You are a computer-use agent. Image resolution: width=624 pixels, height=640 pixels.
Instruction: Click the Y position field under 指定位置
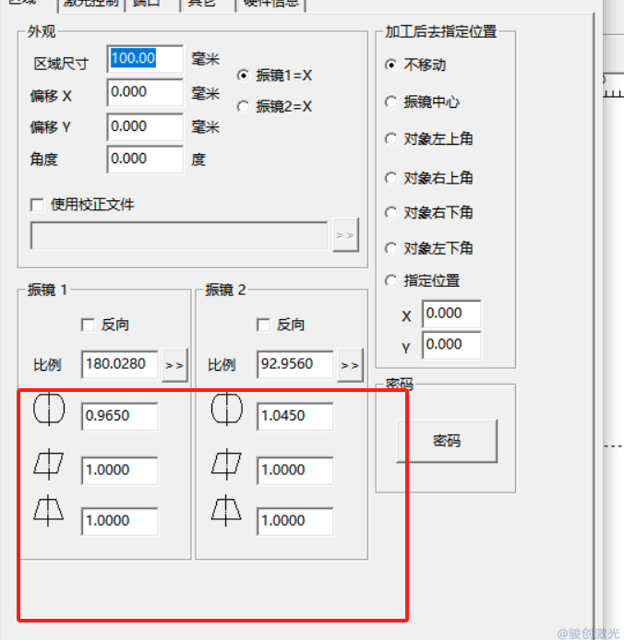click(x=451, y=345)
